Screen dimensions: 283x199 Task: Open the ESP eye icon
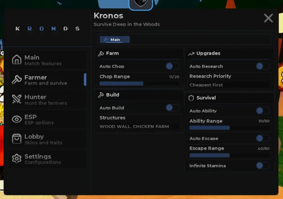point(17,119)
